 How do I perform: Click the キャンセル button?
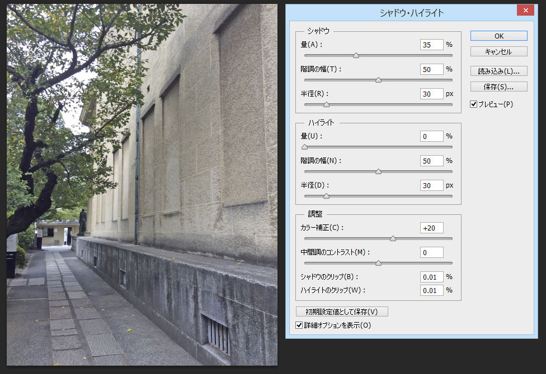[x=498, y=51]
